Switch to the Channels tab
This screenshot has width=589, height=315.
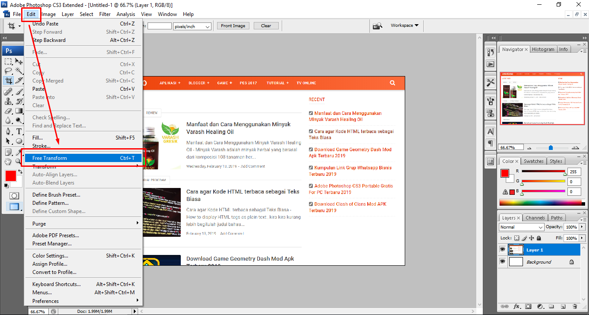[x=535, y=218]
